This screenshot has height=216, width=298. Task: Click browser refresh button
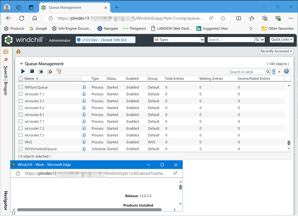(22, 18)
